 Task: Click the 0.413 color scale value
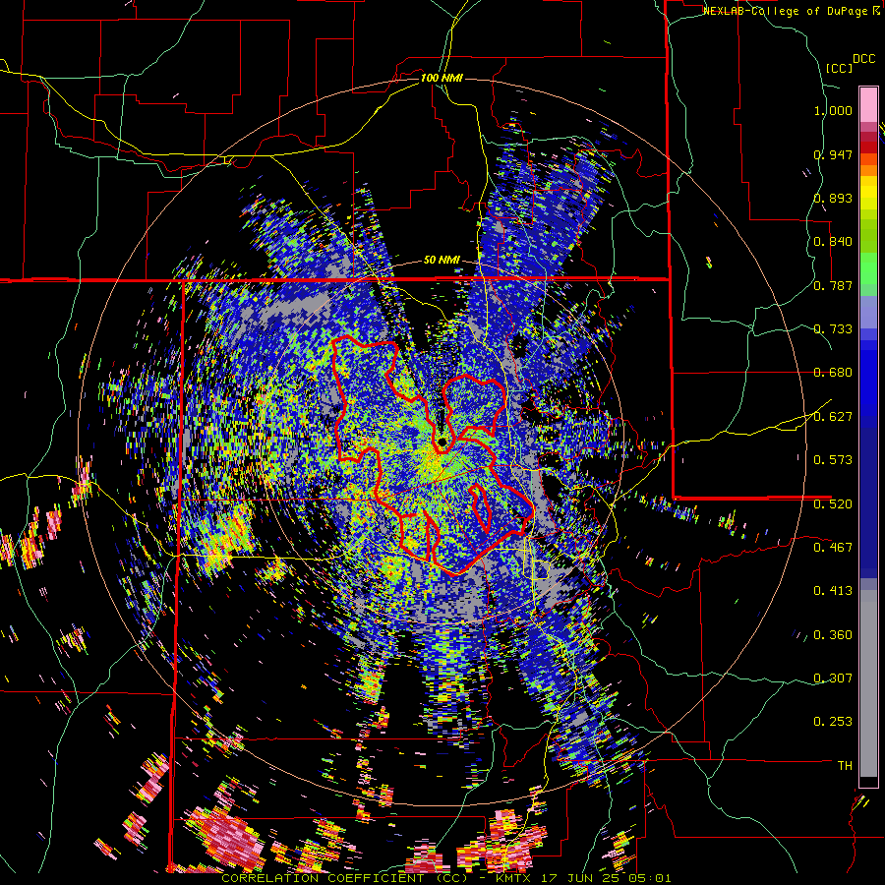833,591
